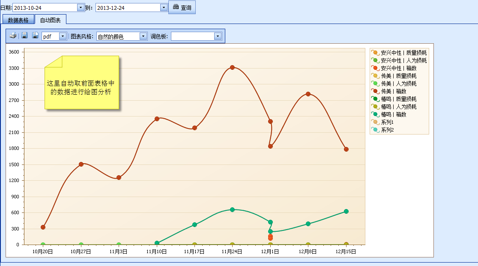Open the 调色板 palette dropdown
The width and height of the screenshot is (478, 266).
point(218,36)
